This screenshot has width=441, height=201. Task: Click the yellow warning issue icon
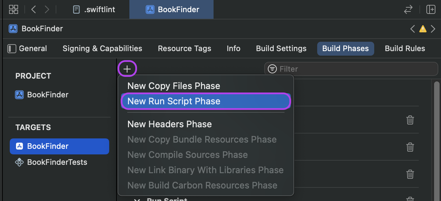click(x=423, y=29)
